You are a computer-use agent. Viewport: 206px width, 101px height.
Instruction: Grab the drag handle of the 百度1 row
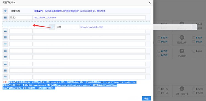[5, 18]
